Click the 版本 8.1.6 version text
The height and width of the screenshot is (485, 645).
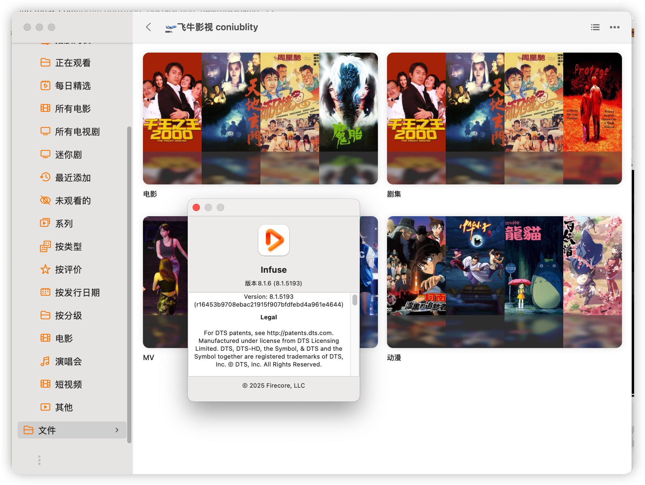pos(273,283)
